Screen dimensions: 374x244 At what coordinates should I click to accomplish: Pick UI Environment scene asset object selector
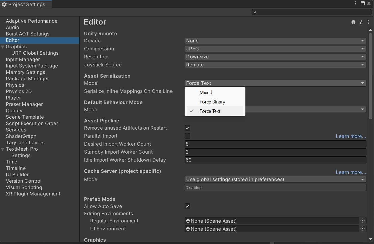click(363, 229)
